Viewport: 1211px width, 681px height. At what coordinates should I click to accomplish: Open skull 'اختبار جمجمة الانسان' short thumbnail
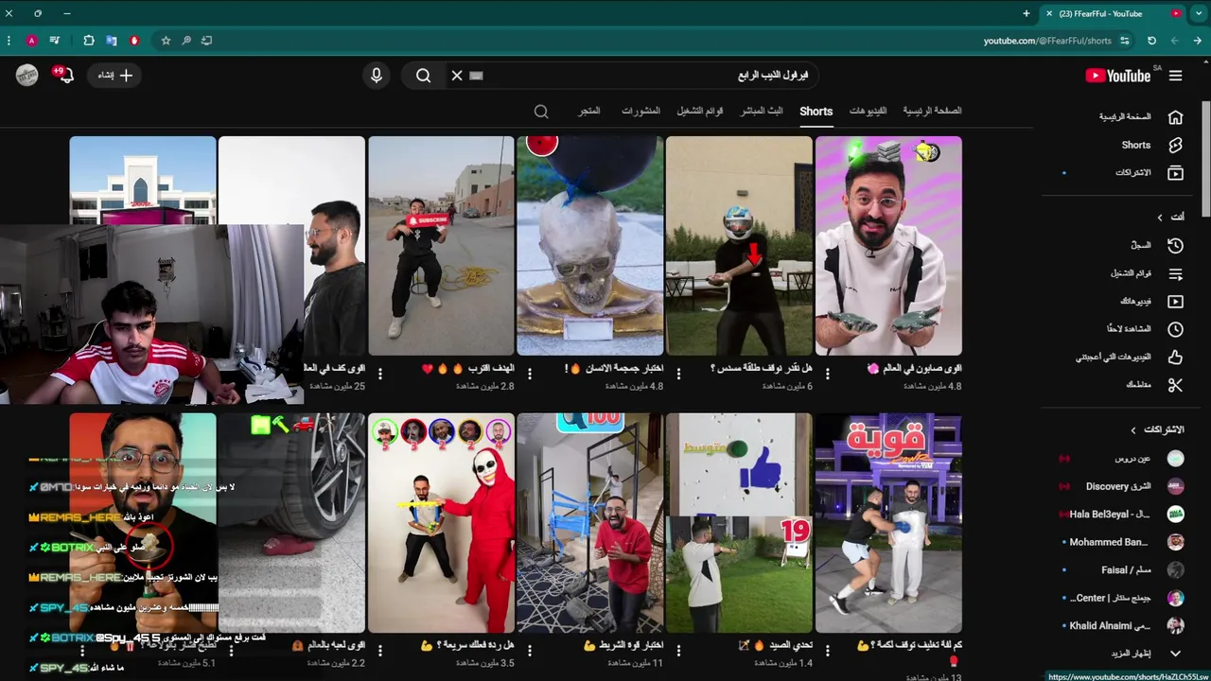589,246
